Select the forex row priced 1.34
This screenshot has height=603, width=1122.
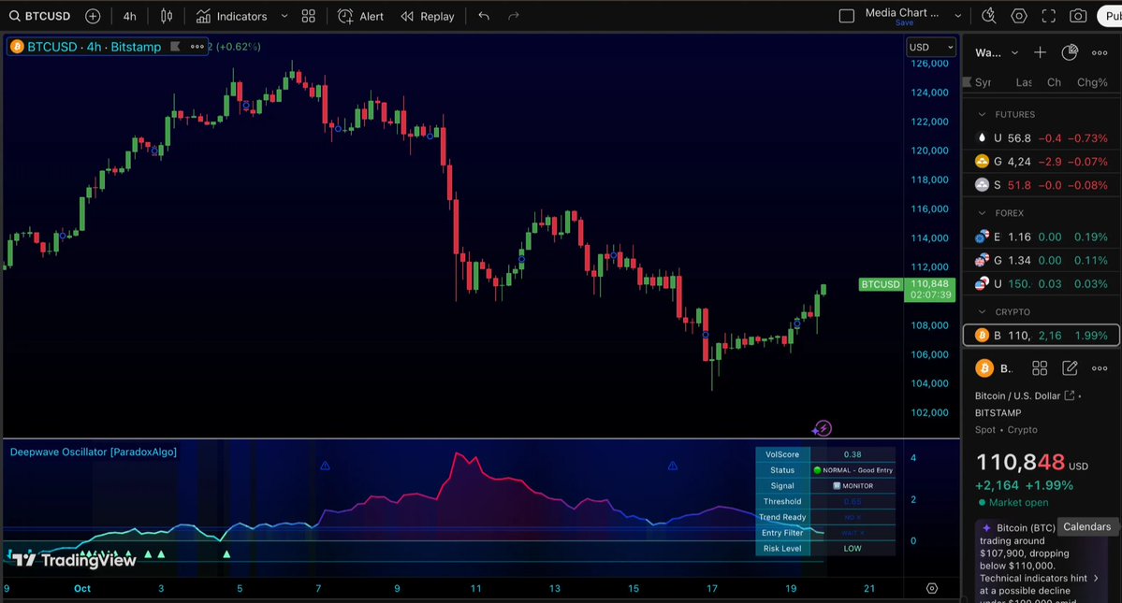[1042, 260]
